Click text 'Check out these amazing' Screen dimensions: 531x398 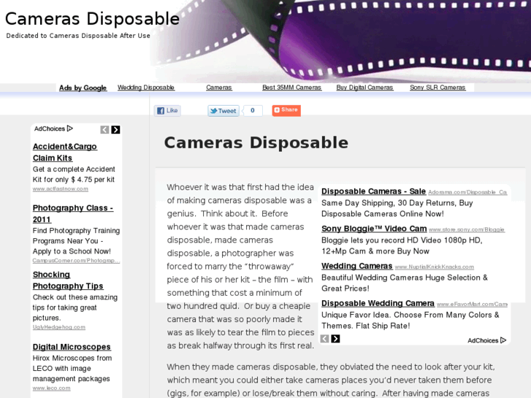75,297
